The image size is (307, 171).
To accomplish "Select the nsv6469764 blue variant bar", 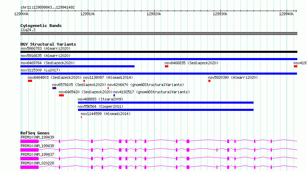I will coord(78,66).
